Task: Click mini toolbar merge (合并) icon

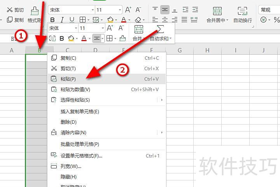Action: [139, 29]
